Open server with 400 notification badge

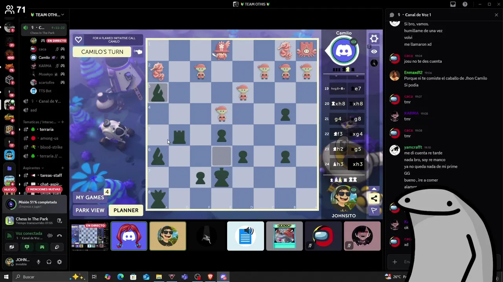[9, 54]
